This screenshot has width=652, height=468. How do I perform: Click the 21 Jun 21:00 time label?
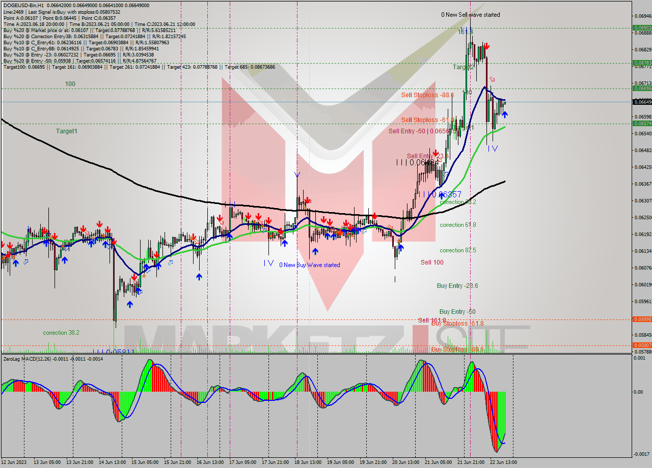point(472,462)
